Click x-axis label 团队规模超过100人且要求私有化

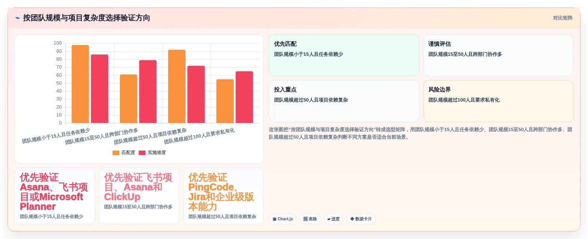click(199, 136)
